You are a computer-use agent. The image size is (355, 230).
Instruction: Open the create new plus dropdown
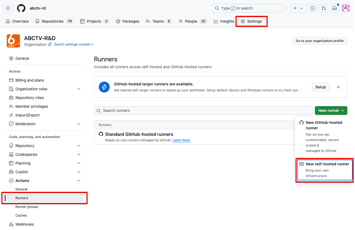(x=298, y=8)
